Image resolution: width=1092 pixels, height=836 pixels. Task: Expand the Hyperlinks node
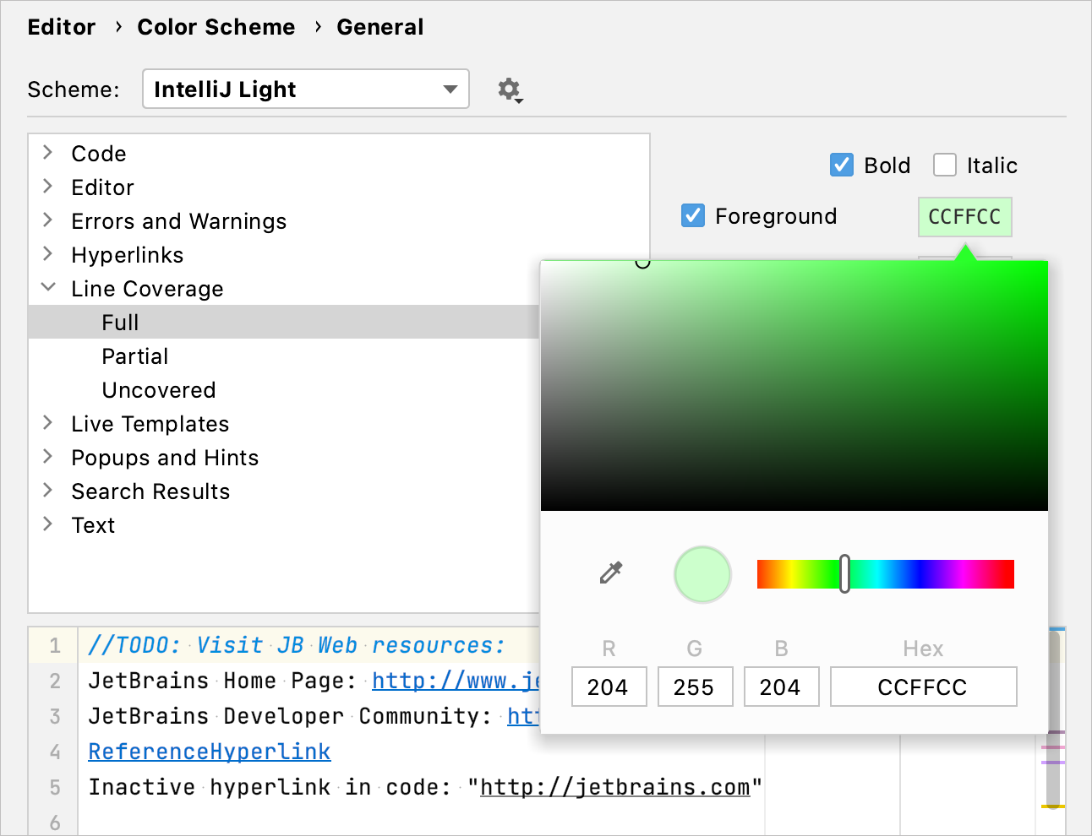tap(48, 254)
